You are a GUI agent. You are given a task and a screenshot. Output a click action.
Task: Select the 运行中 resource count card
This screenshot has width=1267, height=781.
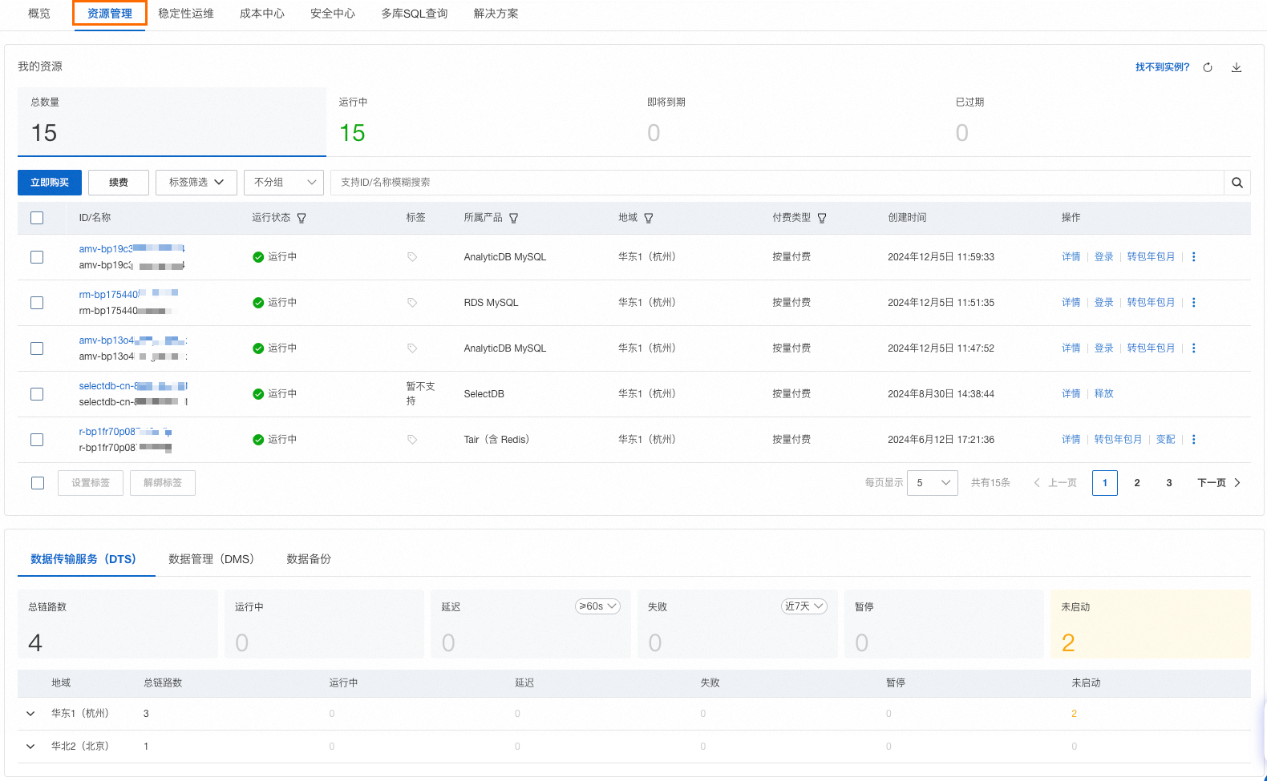(x=480, y=122)
